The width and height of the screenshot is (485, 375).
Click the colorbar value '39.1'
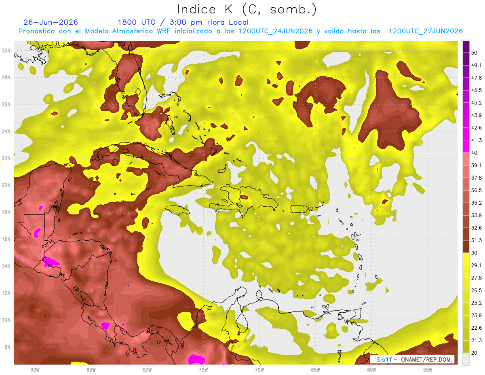(477, 165)
